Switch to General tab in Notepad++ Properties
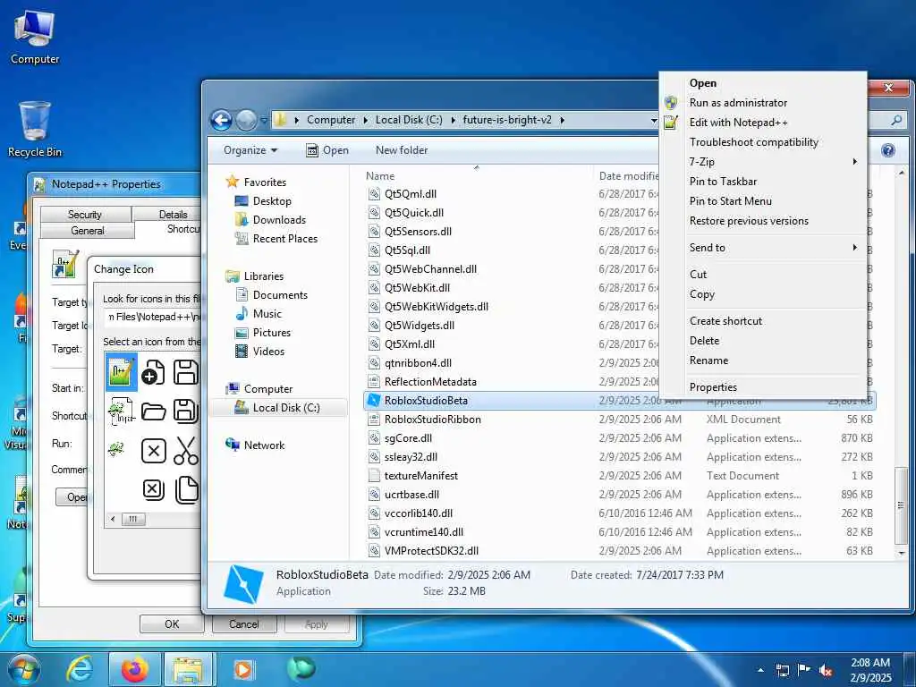Screen dimensions: 916x687 pos(87,231)
